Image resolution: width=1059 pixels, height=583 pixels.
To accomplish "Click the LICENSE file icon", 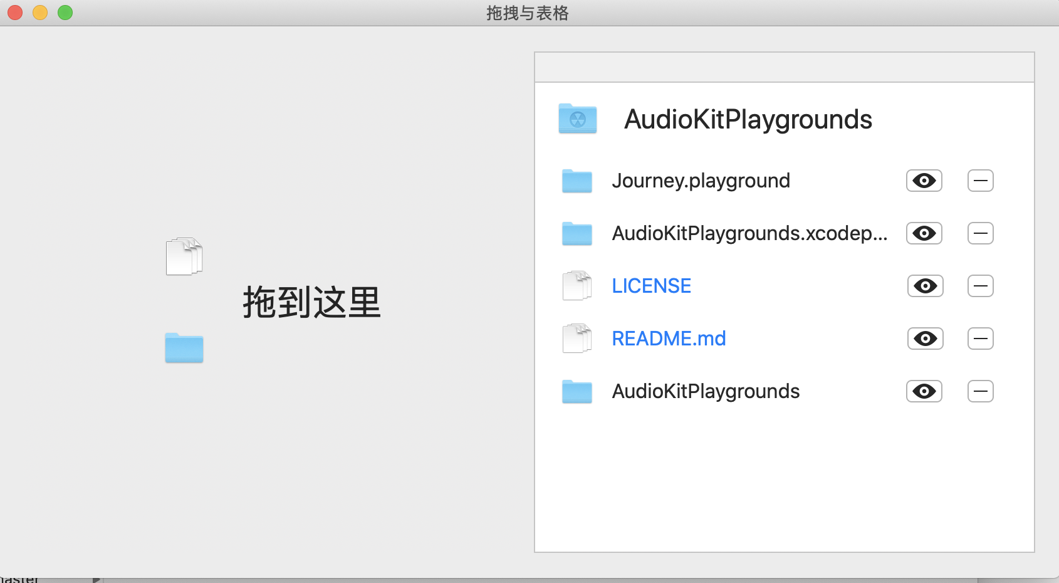I will (577, 286).
